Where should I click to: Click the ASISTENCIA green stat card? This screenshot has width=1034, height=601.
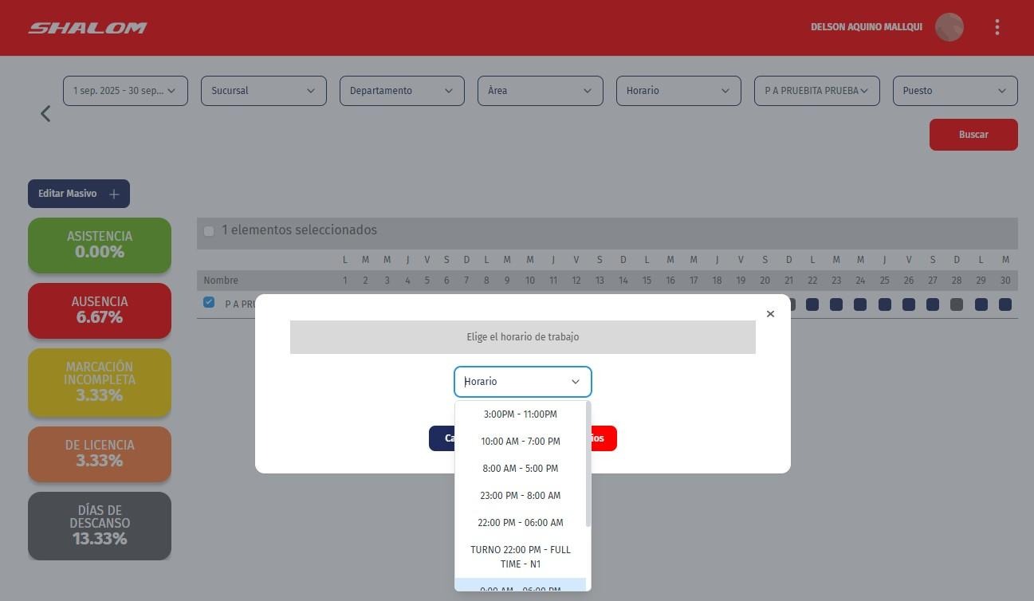click(100, 245)
